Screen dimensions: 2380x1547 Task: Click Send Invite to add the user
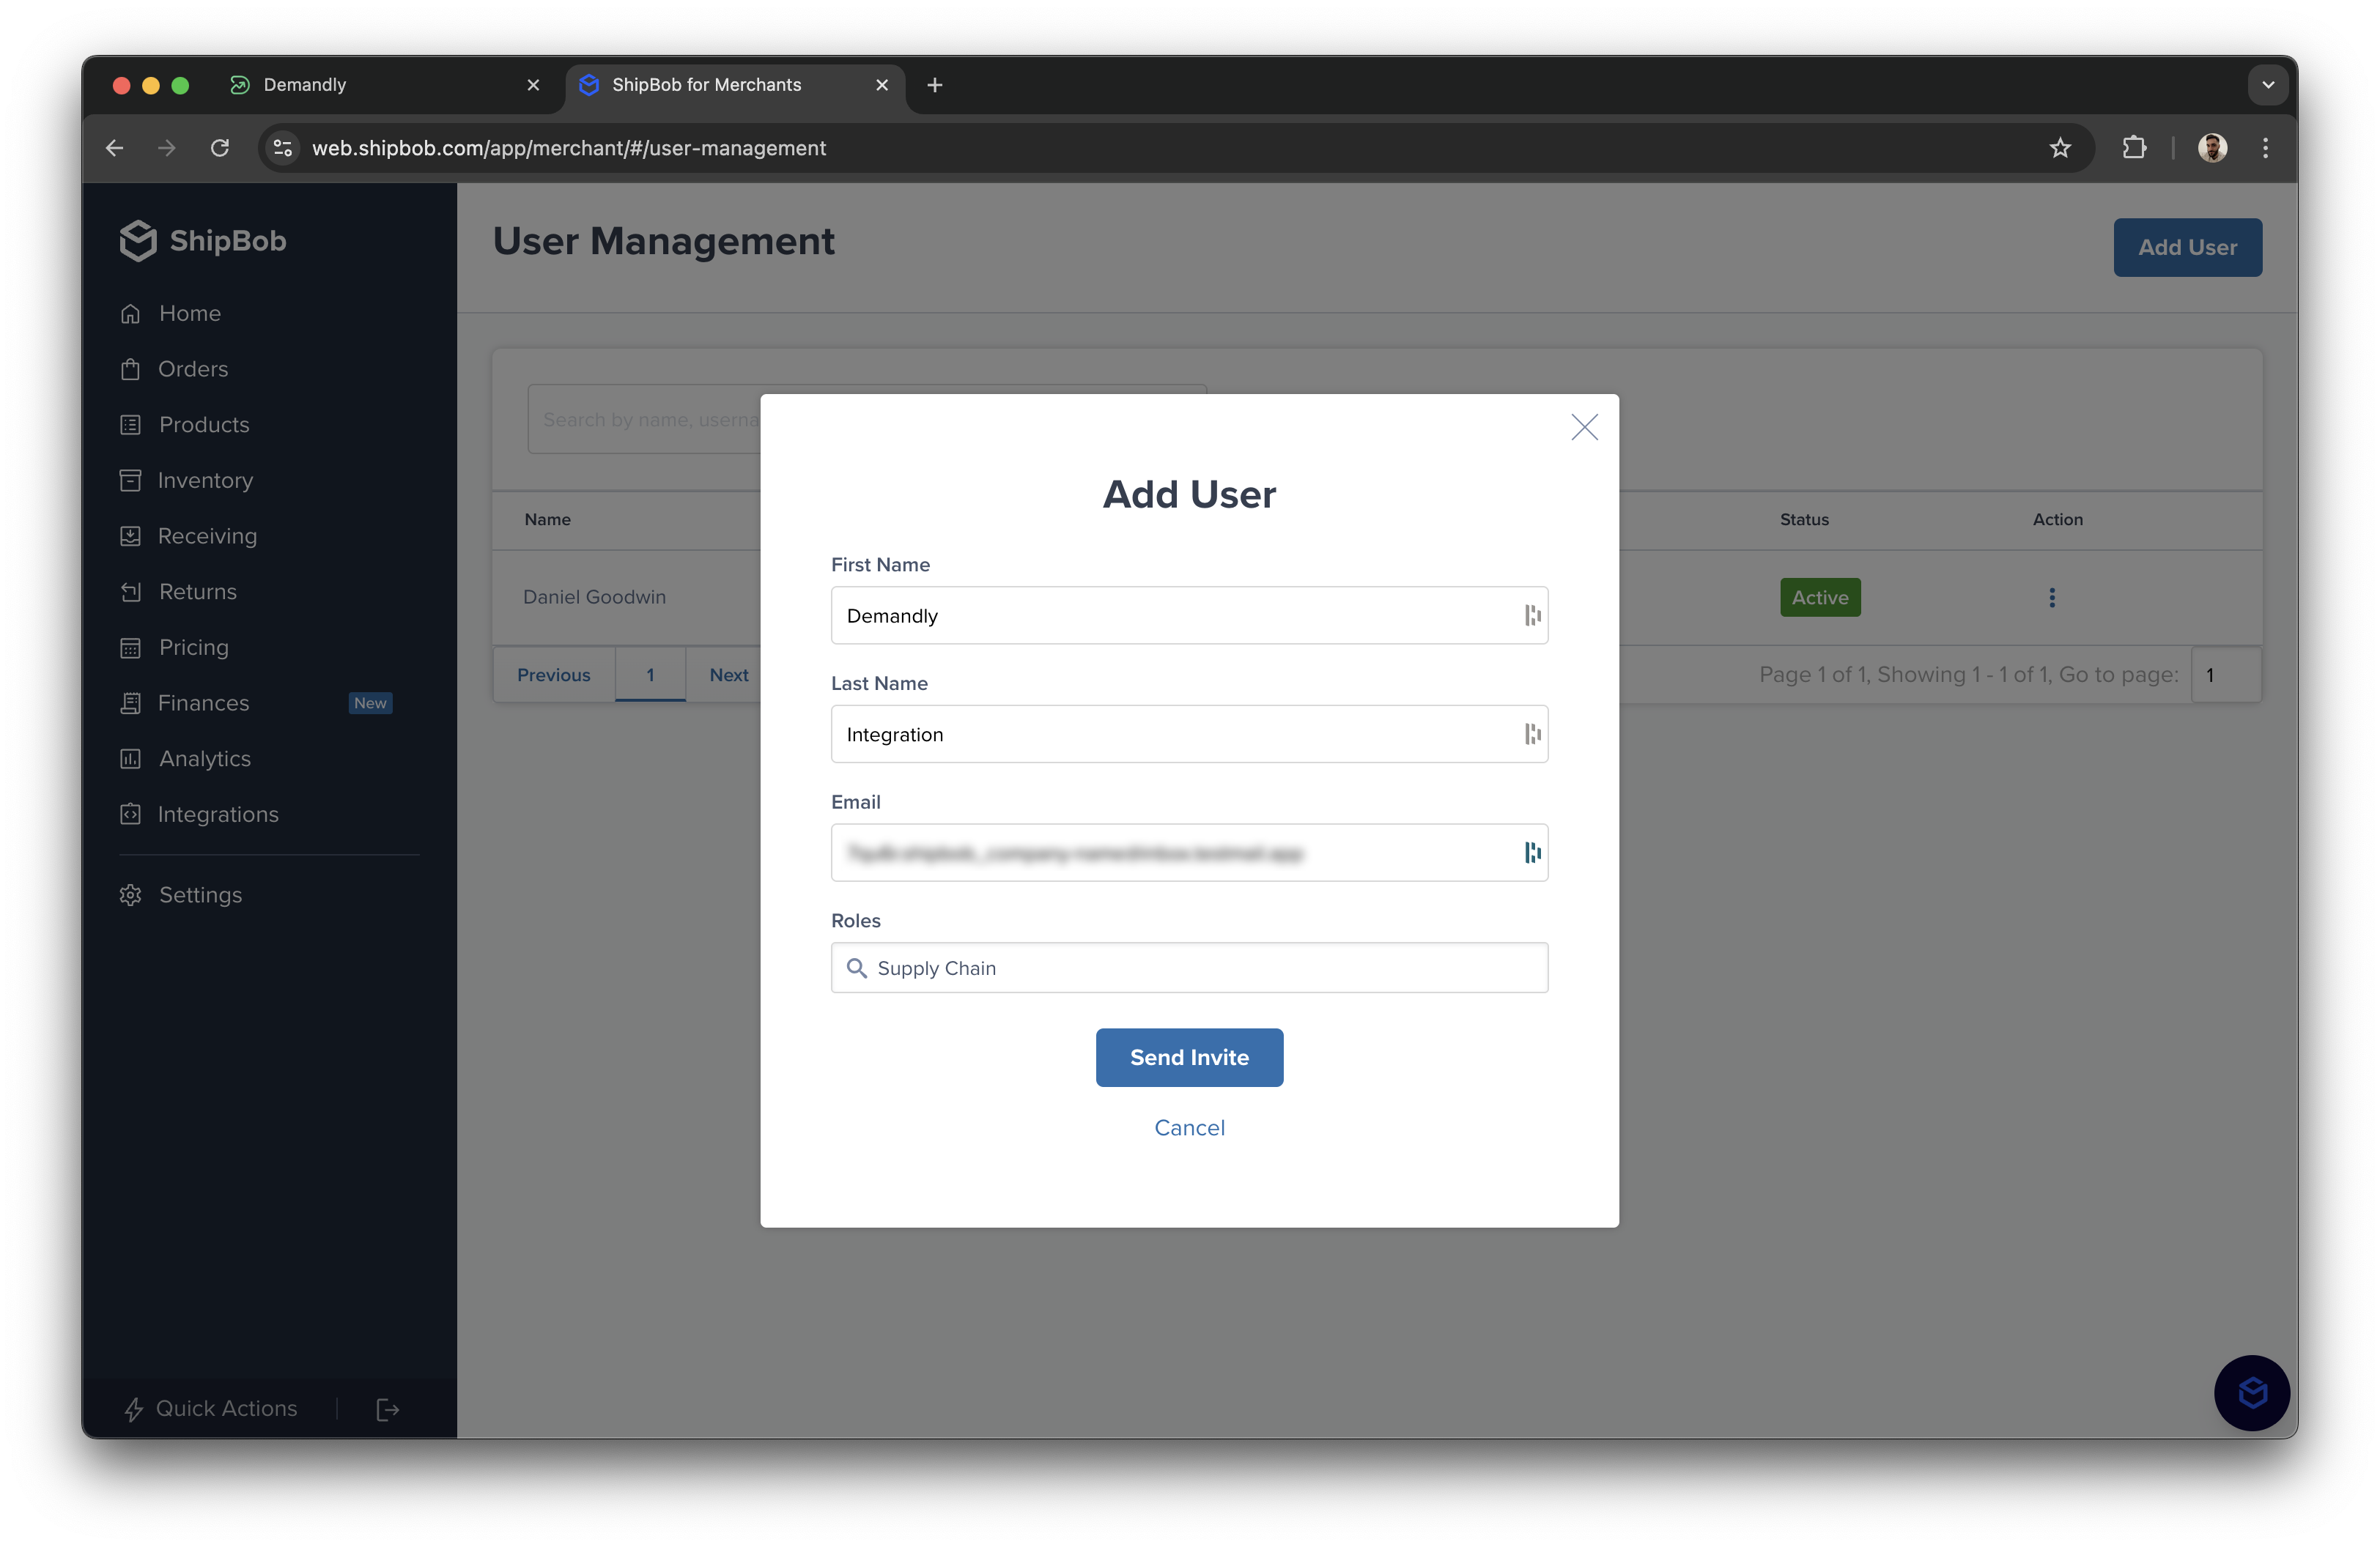tap(1189, 1057)
